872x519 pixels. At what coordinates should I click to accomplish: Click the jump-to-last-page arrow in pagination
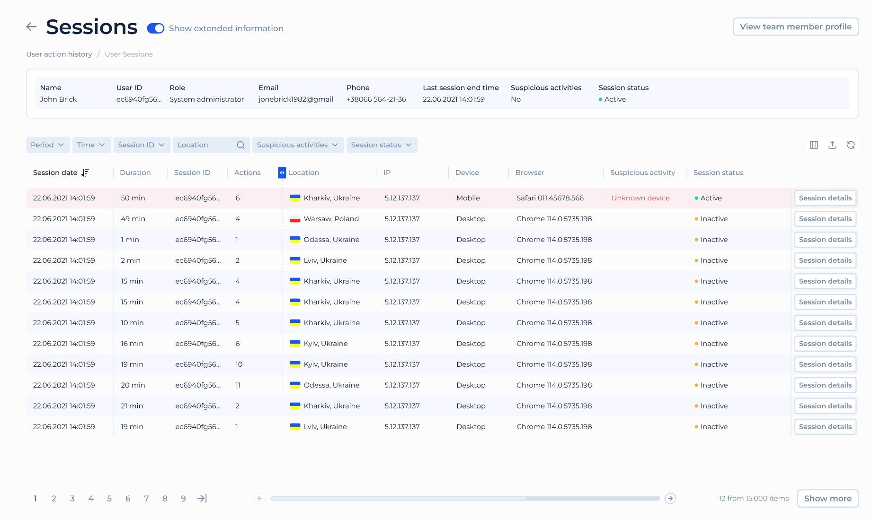[202, 498]
